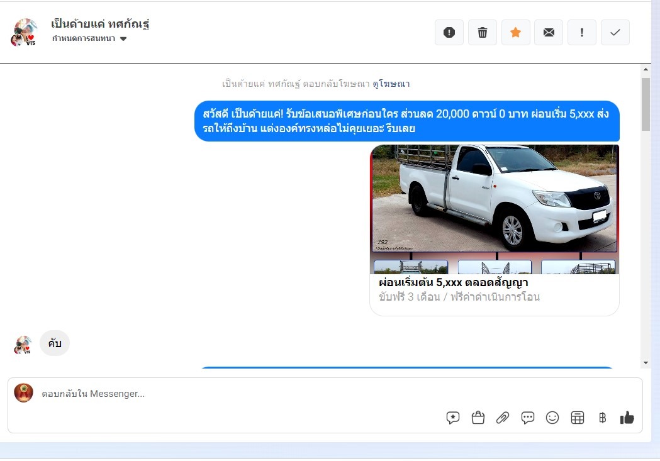Open the emoji smiley picker
Viewport: 660px width, 461px height.
tap(552, 418)
